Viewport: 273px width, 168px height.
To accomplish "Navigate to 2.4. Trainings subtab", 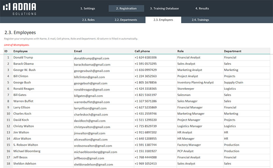I will click(200, 20).
